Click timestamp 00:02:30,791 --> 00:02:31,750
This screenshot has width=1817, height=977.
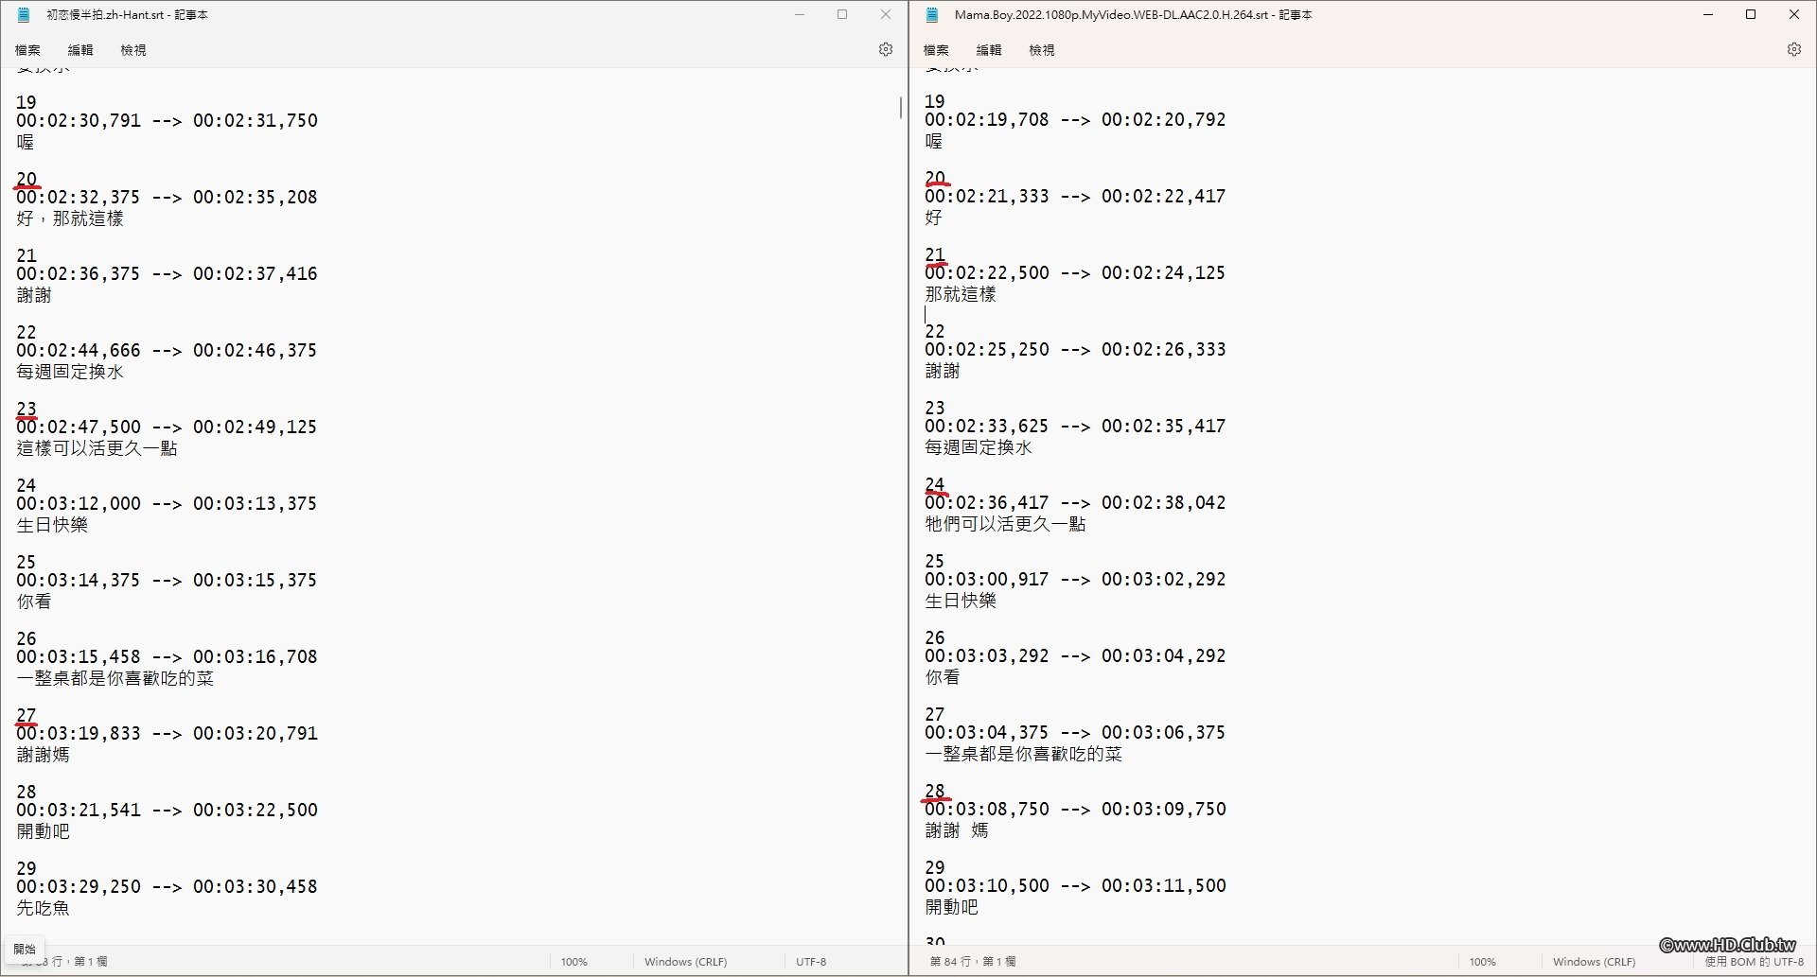click(167, 121)
